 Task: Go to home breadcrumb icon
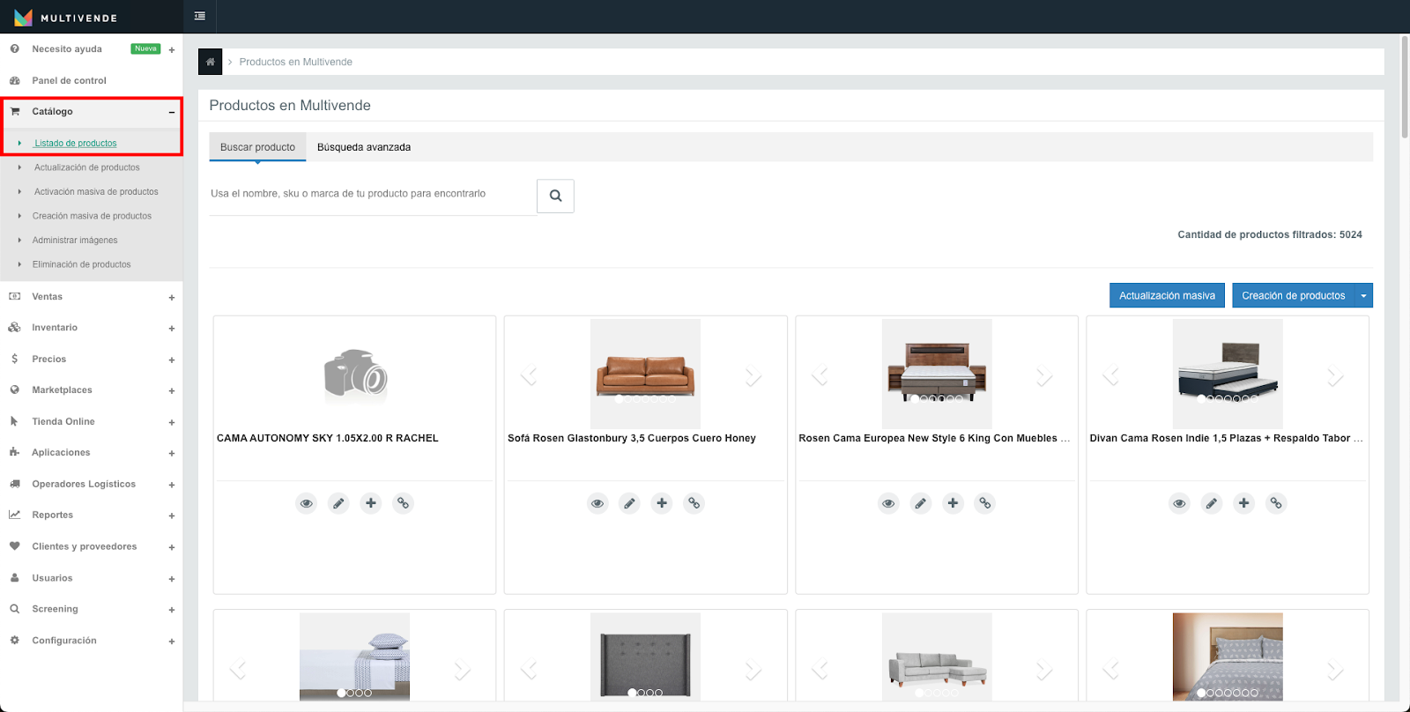[x=210, y=62]
